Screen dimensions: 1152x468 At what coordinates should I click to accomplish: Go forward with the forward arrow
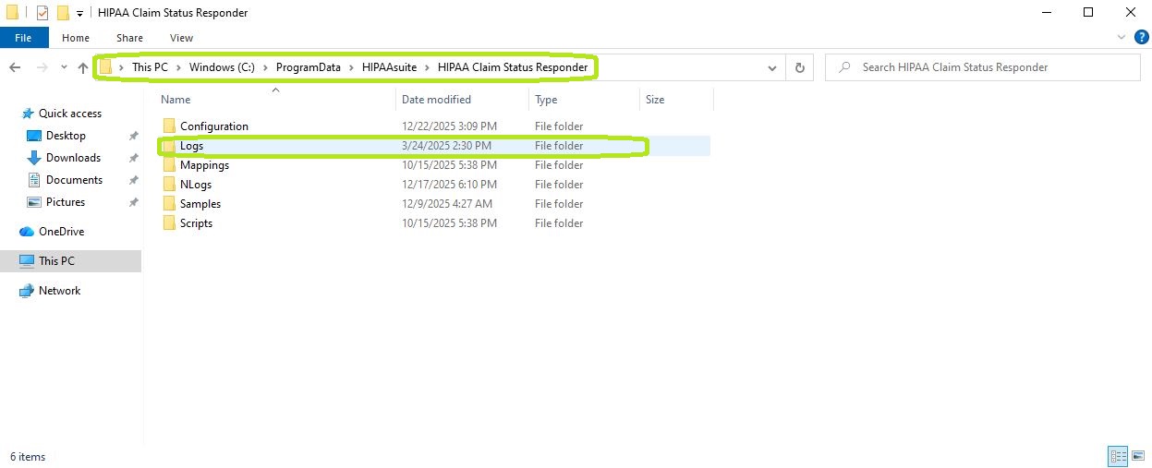(x=42, y=67)
